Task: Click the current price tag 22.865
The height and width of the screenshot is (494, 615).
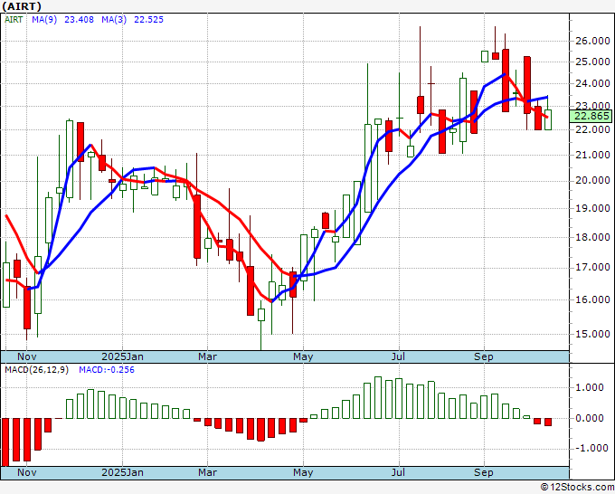Action: pos(591,116)
